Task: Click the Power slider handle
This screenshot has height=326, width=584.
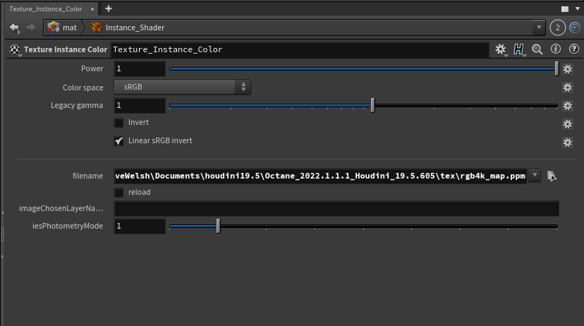Action: tap(556, 68)
